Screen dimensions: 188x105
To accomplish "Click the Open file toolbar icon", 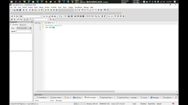I will 14,10.
